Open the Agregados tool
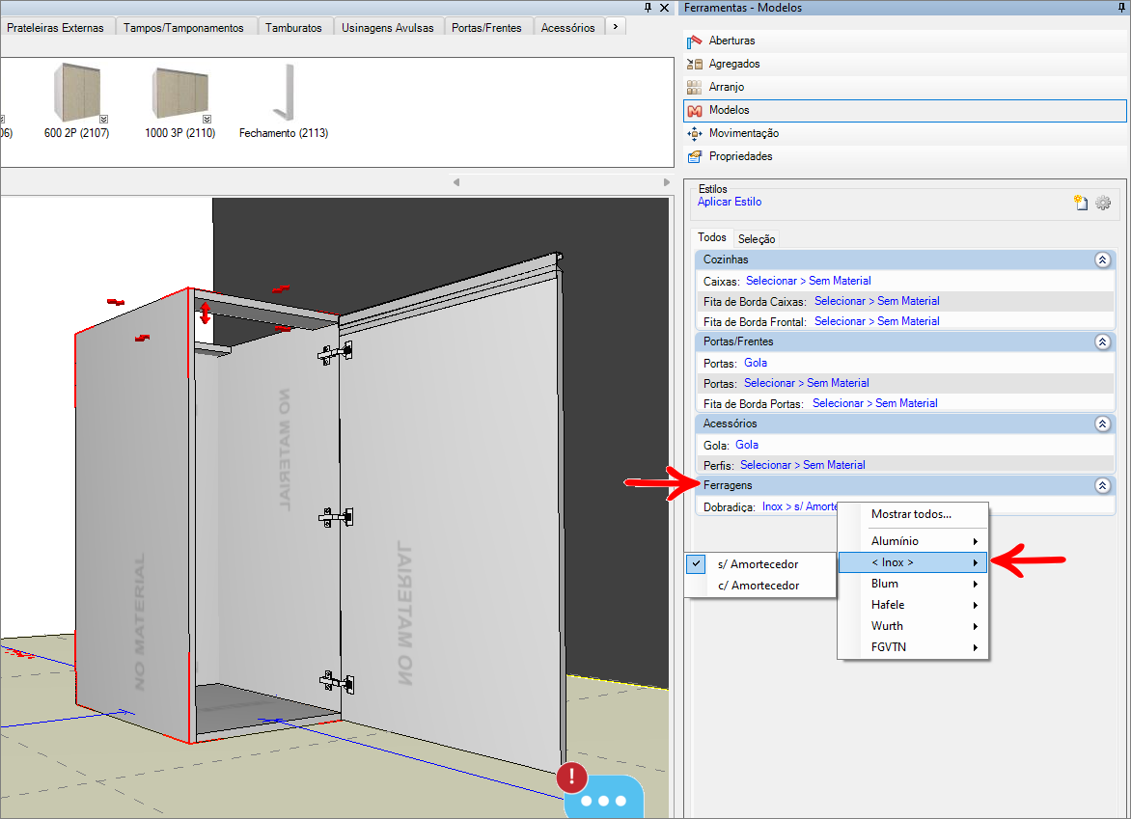Image resolution: width=1131 pixels, height=819 pixels. point(694,65)
